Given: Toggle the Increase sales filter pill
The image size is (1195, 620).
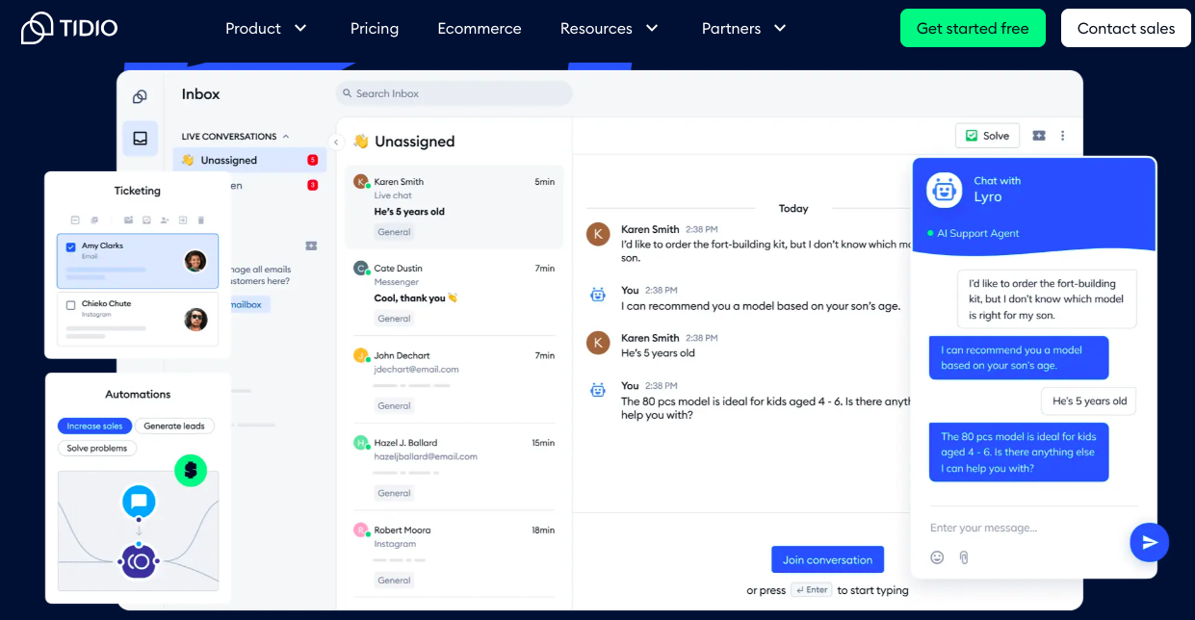Looking at the screenshot, I should pyautogui.click(x=94, y=426).
